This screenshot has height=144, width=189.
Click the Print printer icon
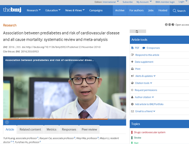pyautogui.click(x=132, y=69)
